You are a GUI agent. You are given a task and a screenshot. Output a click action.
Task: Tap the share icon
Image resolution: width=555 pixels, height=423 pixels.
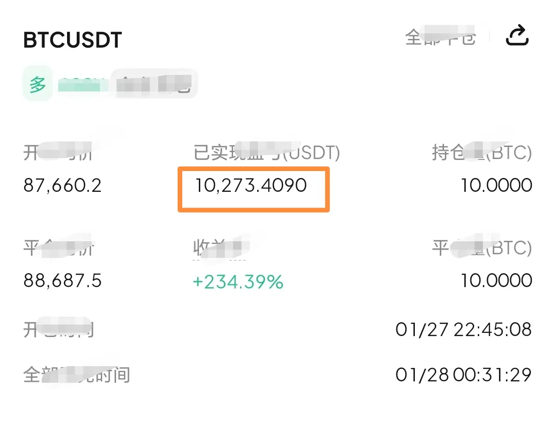(517, 36)
